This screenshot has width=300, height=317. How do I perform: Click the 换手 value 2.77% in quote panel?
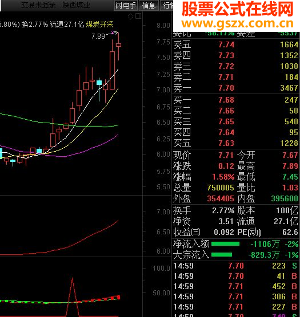point(223,210)
